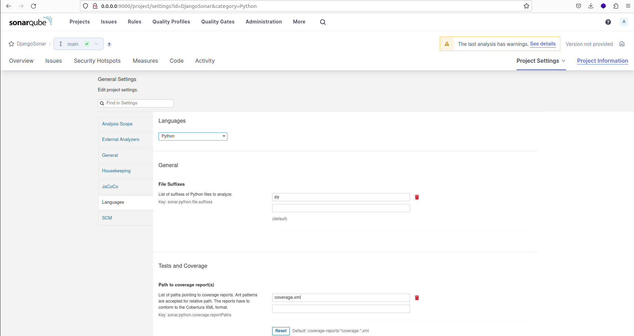Open Quality Gates
Viewport: 634px width, 336px height.
pyautogui.click(x=218, y=22)
